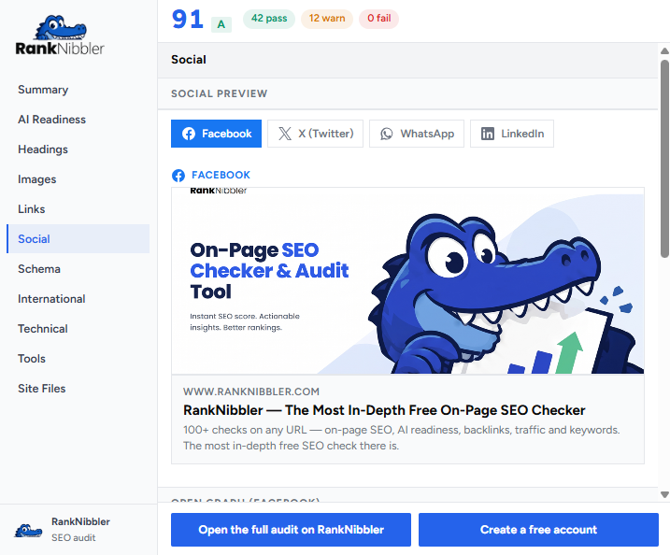670x555 pixels.
Task: Click 'SEO audit' footer text
Action: [x=74, y=538]
